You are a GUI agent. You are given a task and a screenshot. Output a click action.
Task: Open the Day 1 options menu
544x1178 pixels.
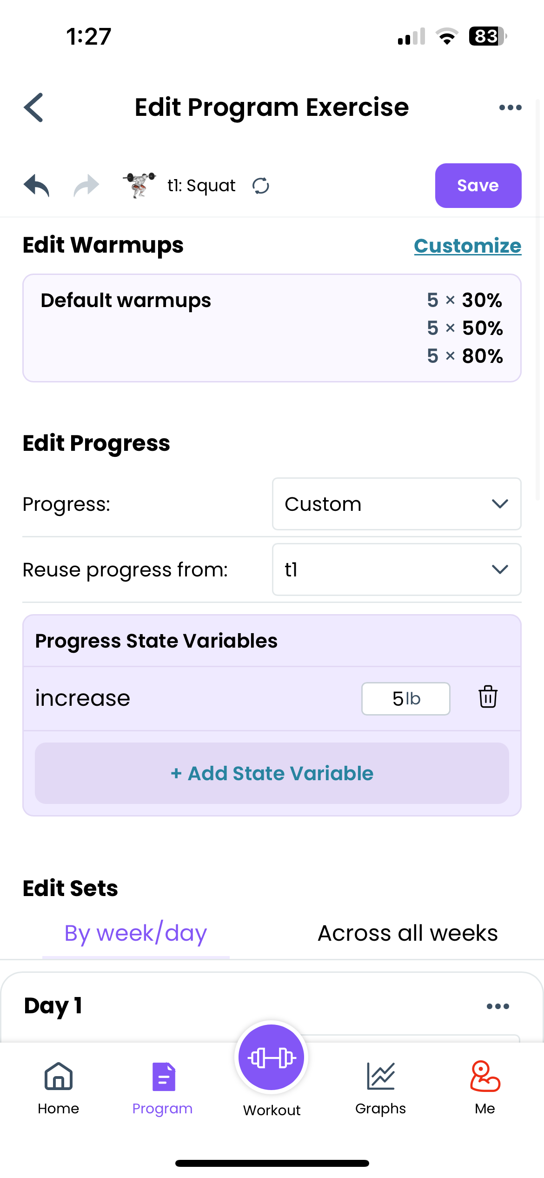[x=497, y=1006]
